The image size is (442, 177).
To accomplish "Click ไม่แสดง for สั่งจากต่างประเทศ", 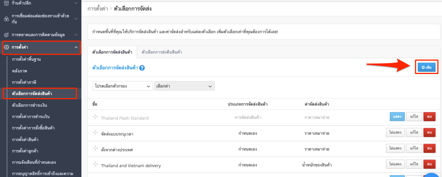I will pos(395,148).
